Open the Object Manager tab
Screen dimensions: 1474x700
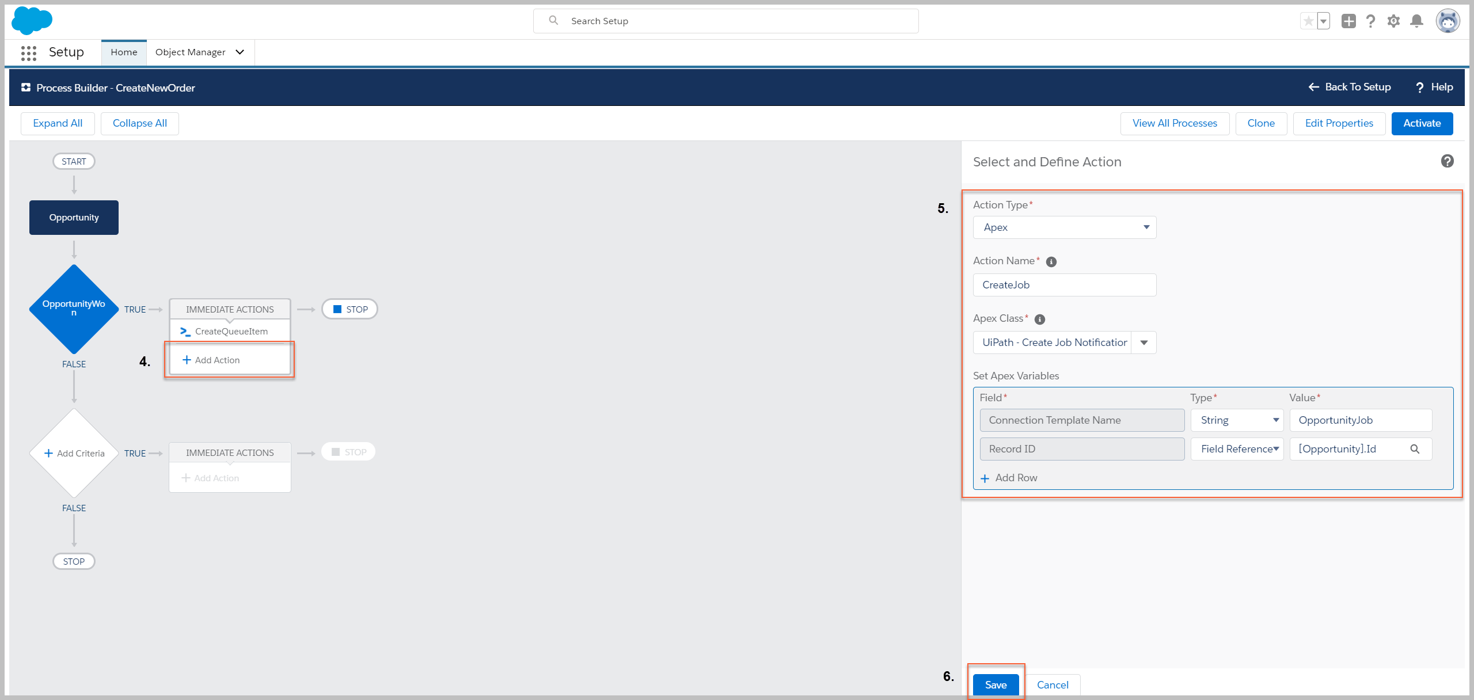coord(191,52)
